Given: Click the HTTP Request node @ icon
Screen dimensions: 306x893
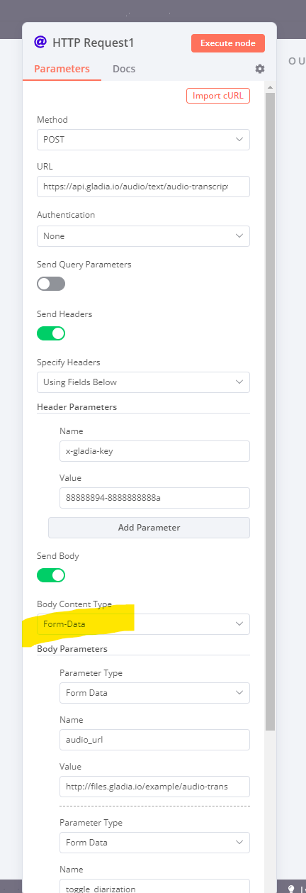Looking at the screenshot, I should (x=40, y=43).
